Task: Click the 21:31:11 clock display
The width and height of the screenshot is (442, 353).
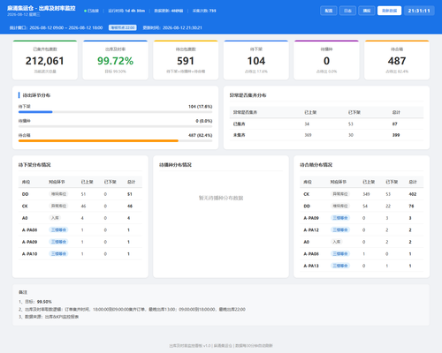Action: 419,11
